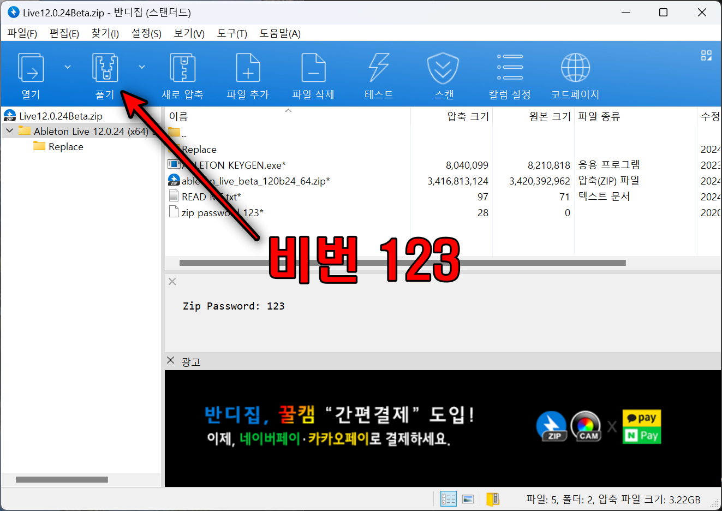Screen dimensions: 722x511
Task: Click the folder tree horizontal scrollbar
Action: tap(62, 479)
